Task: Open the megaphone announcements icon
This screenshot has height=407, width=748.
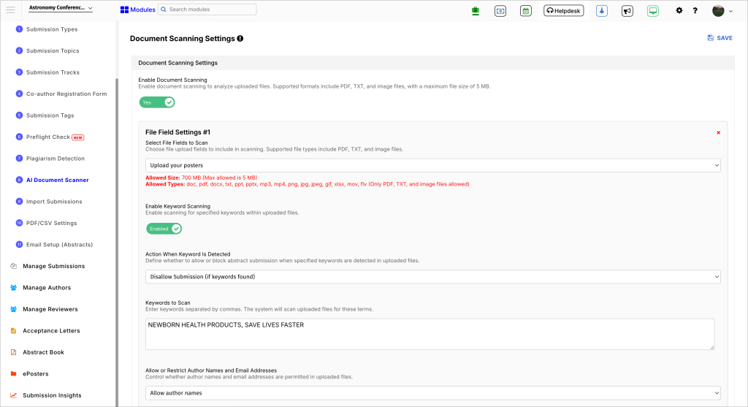Action: click(x=627, y=10)
